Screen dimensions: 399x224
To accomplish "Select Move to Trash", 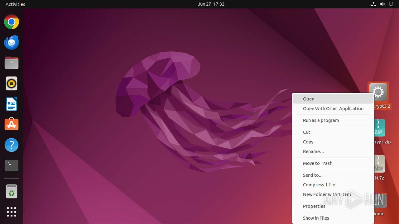I will 333,163.
